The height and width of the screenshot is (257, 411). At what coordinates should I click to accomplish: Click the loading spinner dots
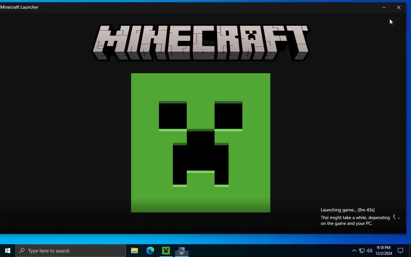pyautogui.click(x=396, y=217)
